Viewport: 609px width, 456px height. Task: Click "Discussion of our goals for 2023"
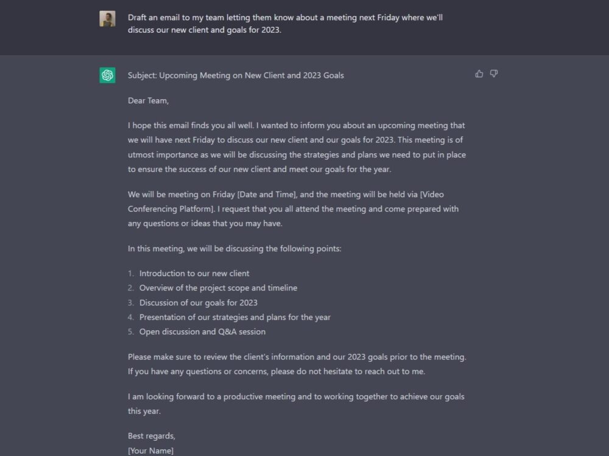pyautogui.click(x=198, y=303)
